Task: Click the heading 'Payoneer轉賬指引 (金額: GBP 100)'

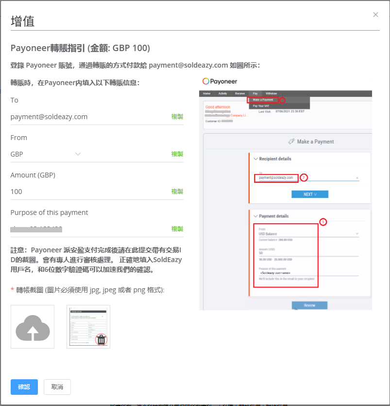Action: (80, 48)
